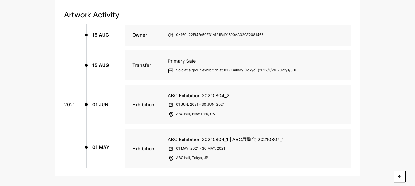The image size is (415, 186).
Task: Click the calendar icon for June exhibition
Action: 171,105
